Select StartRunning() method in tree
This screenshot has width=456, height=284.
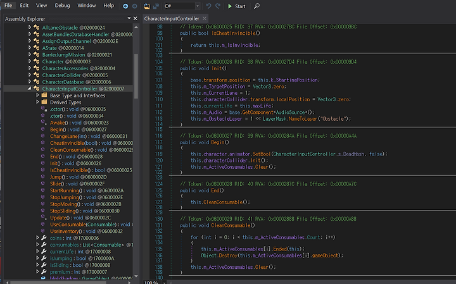pos(87,190)
